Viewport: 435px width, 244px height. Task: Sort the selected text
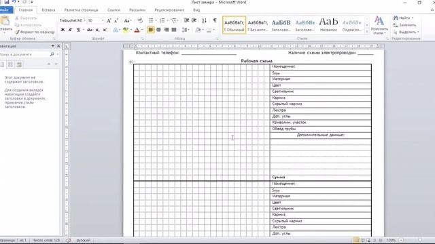click(204, 20)
